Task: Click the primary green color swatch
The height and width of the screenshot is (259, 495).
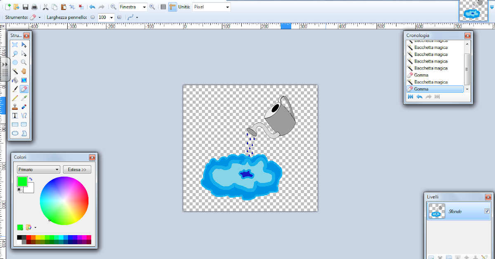Action: coord(22,181)
